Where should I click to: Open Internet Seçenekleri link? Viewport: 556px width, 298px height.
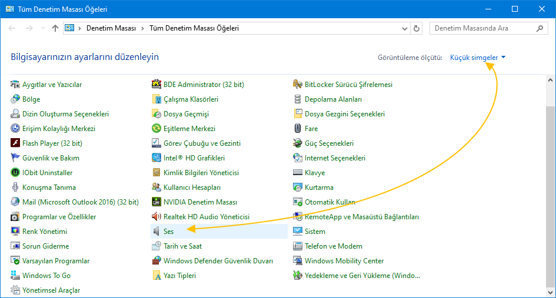335,158
